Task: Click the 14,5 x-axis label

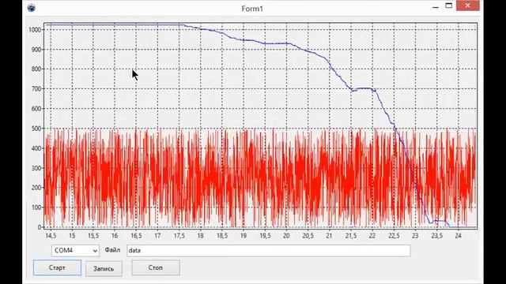Action: pyautogui.click(x=51, y=236)
